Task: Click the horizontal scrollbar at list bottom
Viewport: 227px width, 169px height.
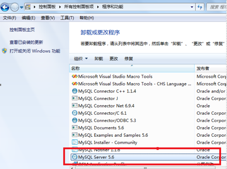Action: 145,168
